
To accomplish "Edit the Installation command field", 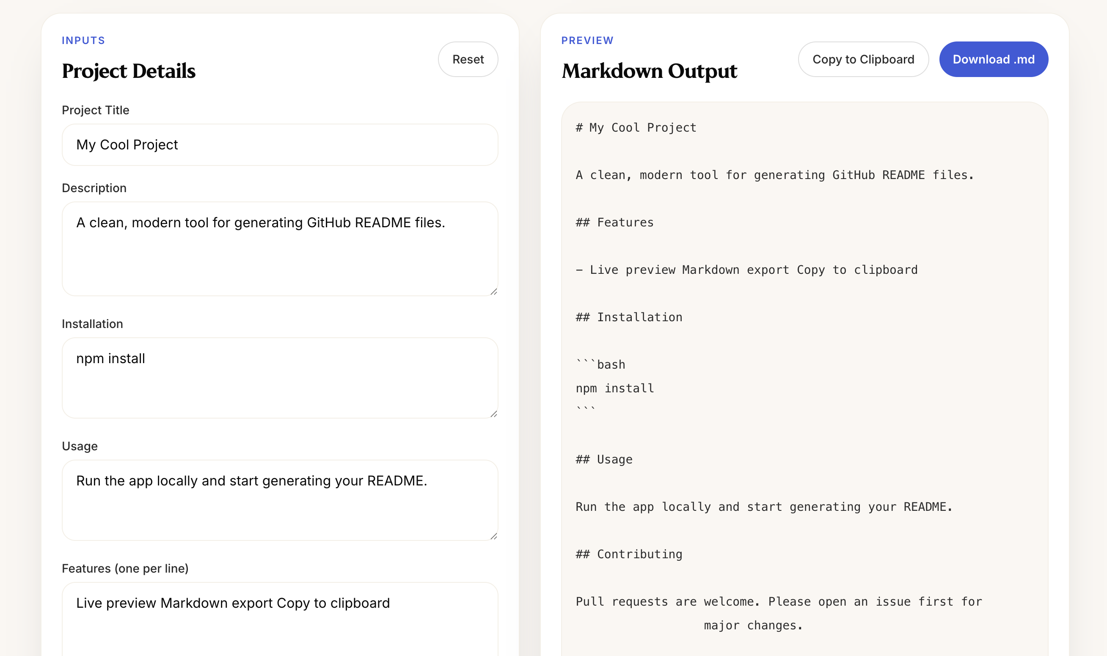I will (x=280, y=378).
